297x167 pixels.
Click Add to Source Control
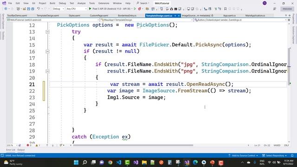(x=243, y=155)
